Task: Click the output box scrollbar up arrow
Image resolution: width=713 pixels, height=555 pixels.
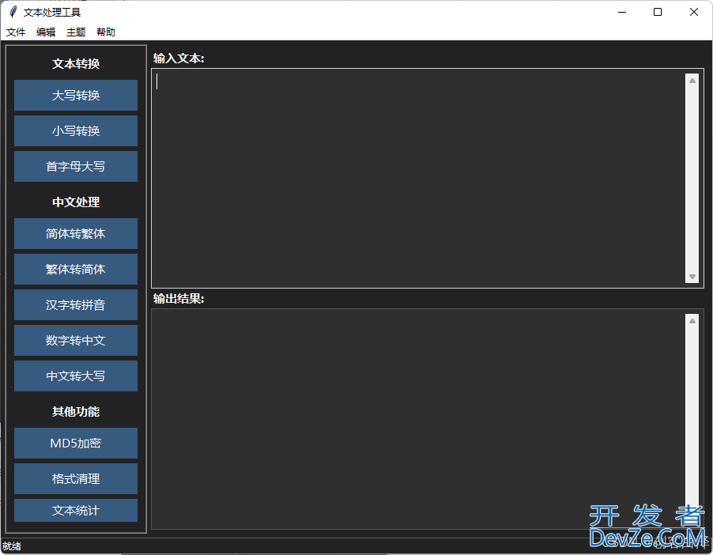Action: pos(692,321)
